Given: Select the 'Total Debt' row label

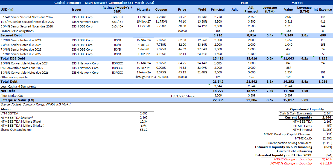Looking at the screenshot, I should (x=9, y=82).
